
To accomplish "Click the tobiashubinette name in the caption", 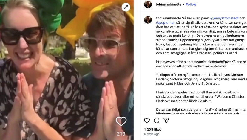I will pyautogui.click(x=169, y=18).
